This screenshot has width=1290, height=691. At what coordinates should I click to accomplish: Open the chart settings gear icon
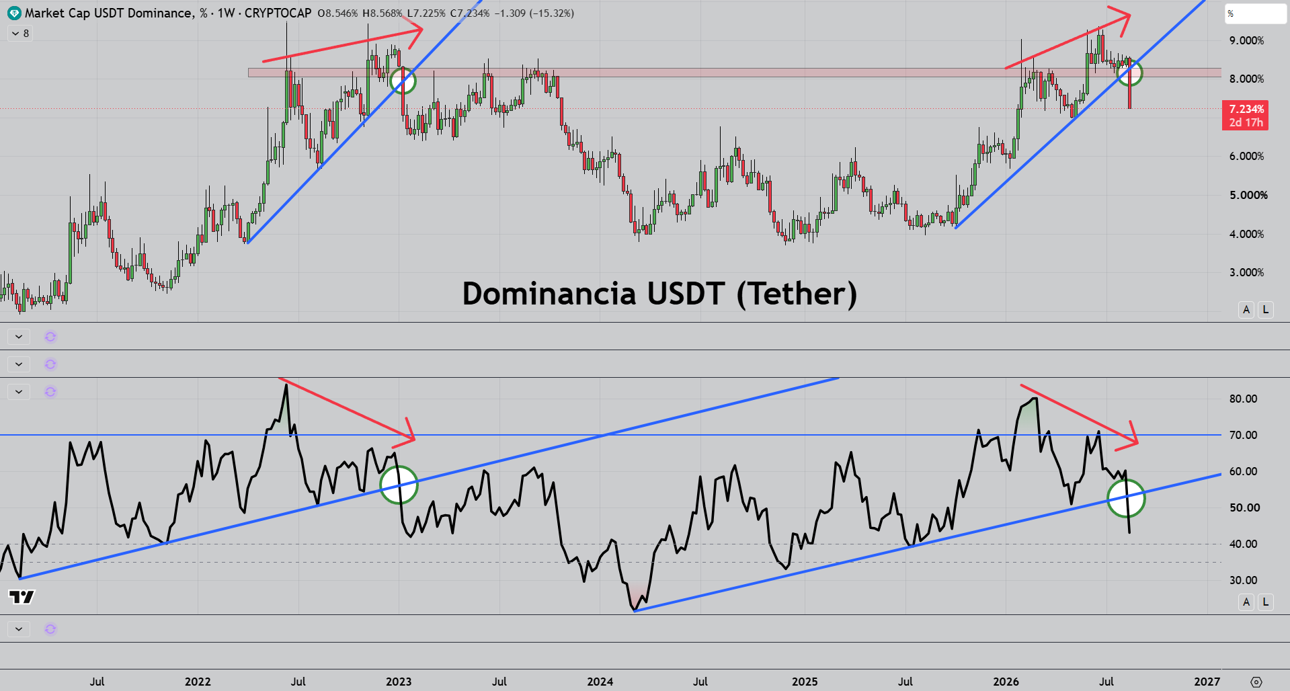pyautogui.click(x=1256, y=682)
